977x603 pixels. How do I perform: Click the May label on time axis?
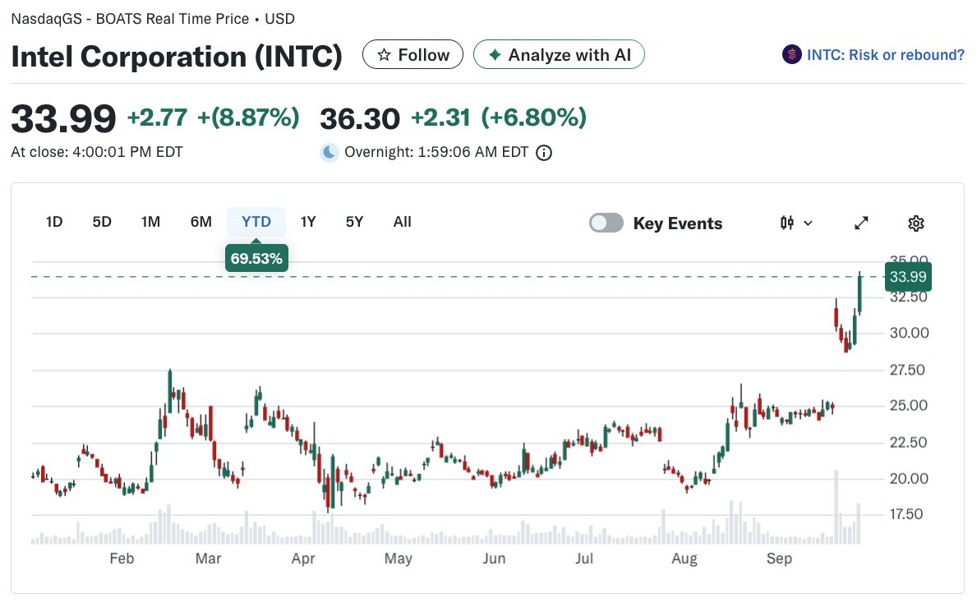[399, 558]
